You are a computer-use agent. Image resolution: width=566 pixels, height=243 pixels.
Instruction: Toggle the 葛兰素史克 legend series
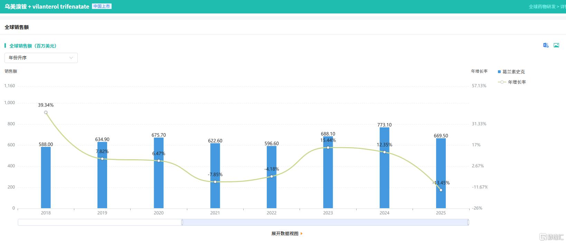tap(511, 72)
